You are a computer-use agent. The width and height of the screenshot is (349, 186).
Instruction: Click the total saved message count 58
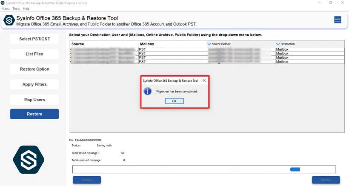122,153
